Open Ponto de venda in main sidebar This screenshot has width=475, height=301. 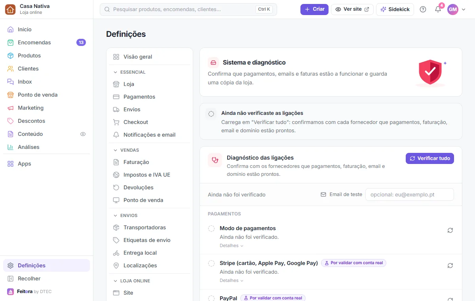tap(46, 95)
